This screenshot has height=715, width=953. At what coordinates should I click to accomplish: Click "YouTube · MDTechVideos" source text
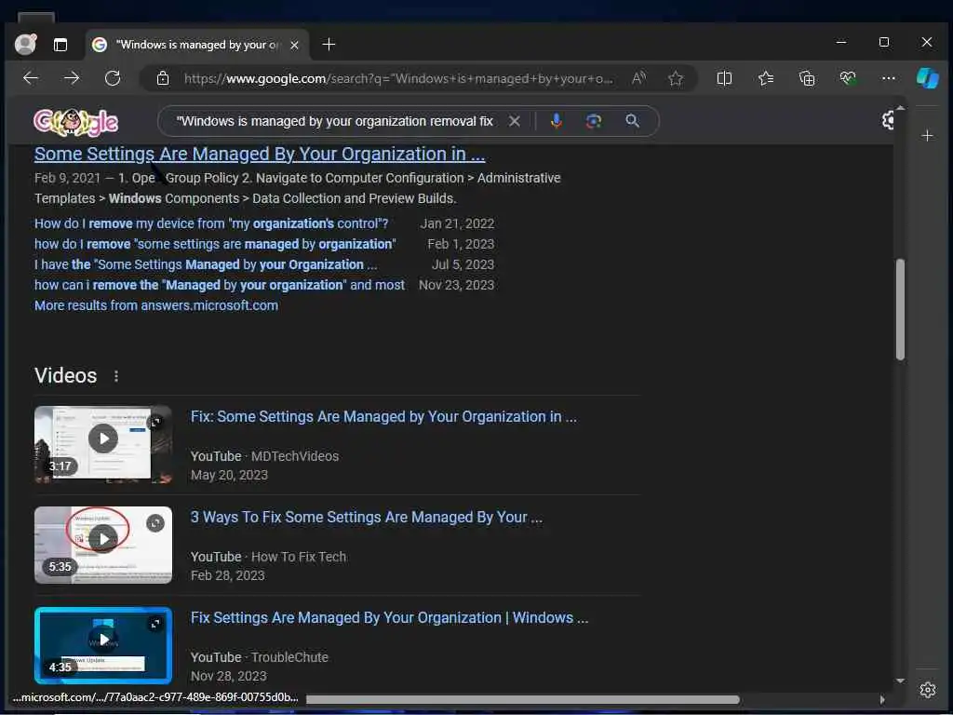[x=264, y=456]
